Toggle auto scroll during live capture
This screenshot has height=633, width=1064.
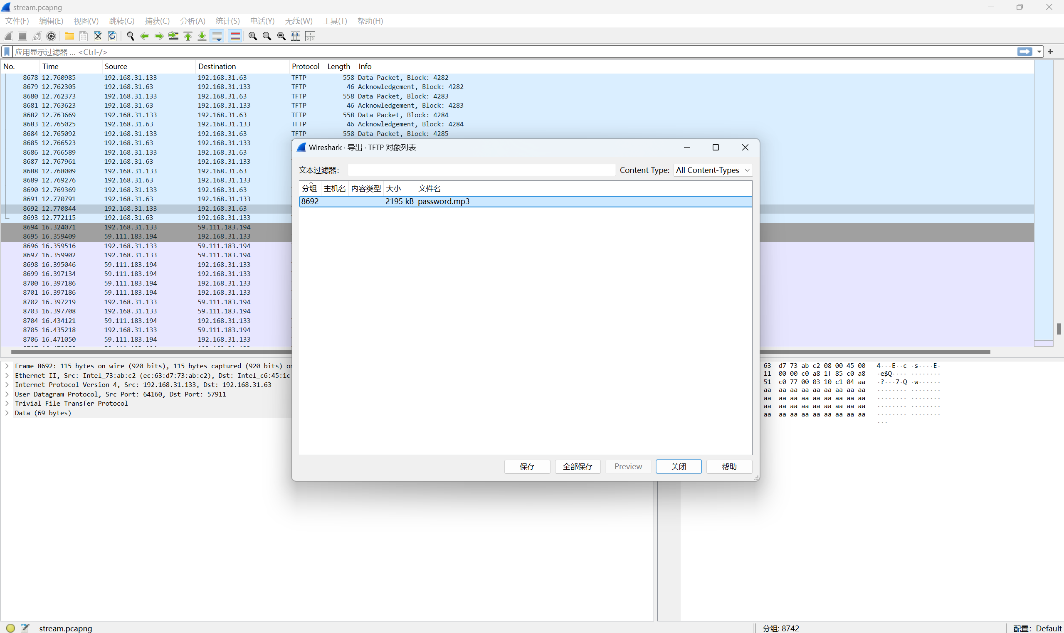(217, 36)
